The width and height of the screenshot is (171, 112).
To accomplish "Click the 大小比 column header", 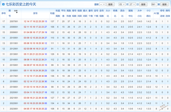I will (108, 13).
